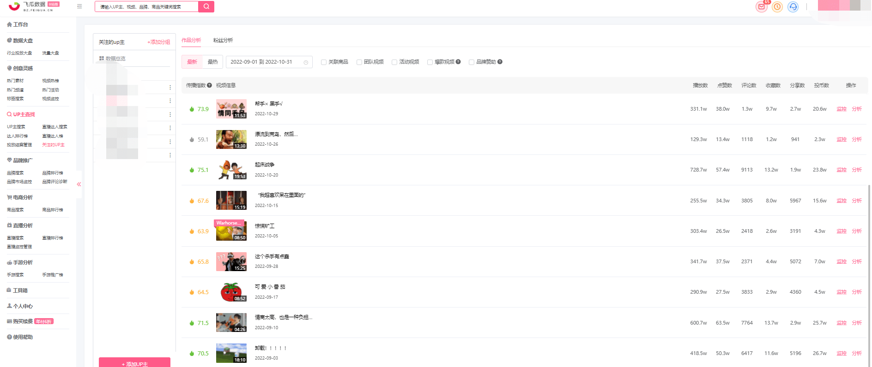
Task: Open the blue headset customer service icon
Action: [x=793, y=7]
